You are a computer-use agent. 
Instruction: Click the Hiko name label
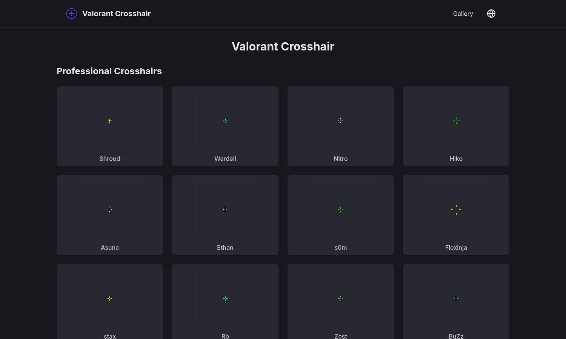click(456, 159)
